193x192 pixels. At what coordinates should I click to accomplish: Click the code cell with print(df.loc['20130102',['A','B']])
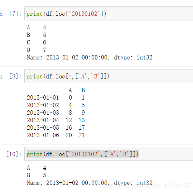point(109,154)
